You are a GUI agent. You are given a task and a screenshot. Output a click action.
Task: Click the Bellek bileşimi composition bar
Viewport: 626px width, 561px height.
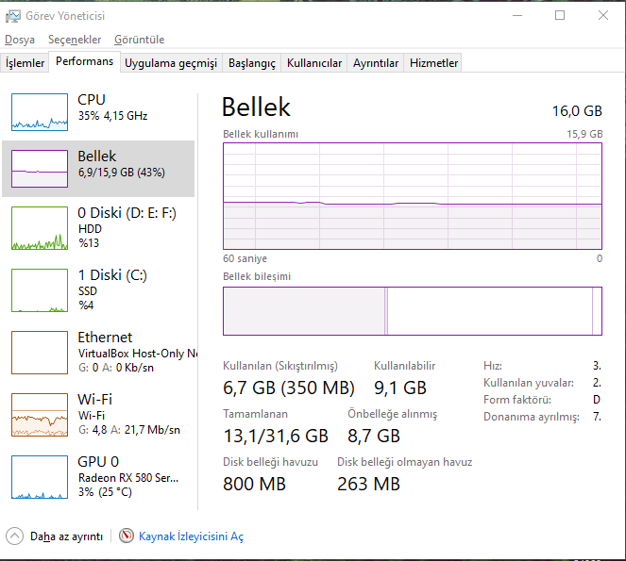click(x=412, y=311)
